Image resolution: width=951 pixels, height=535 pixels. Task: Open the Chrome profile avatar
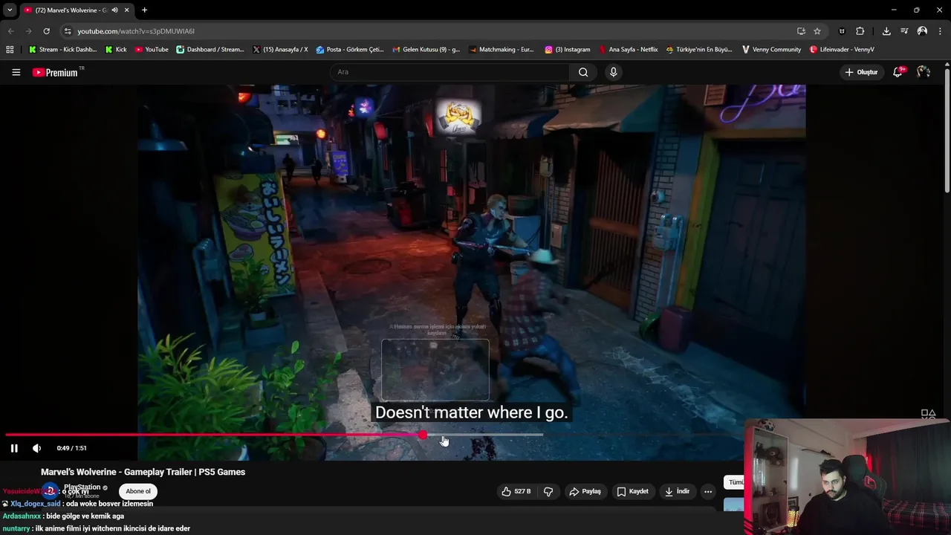[922, 31]
